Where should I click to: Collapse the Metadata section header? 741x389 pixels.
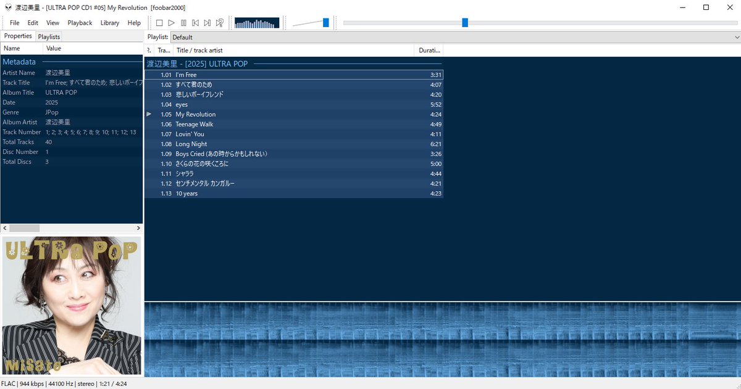coord(72,62)
